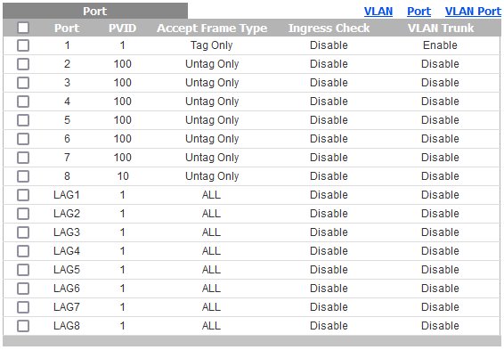Click VLAN Trunk 'Disable' for LAG8
The width and height of the screenshot is (504, 350).
coord(440,326)
